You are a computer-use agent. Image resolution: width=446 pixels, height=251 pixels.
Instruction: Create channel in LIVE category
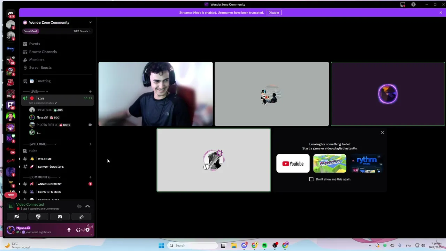tap(90, 92)
